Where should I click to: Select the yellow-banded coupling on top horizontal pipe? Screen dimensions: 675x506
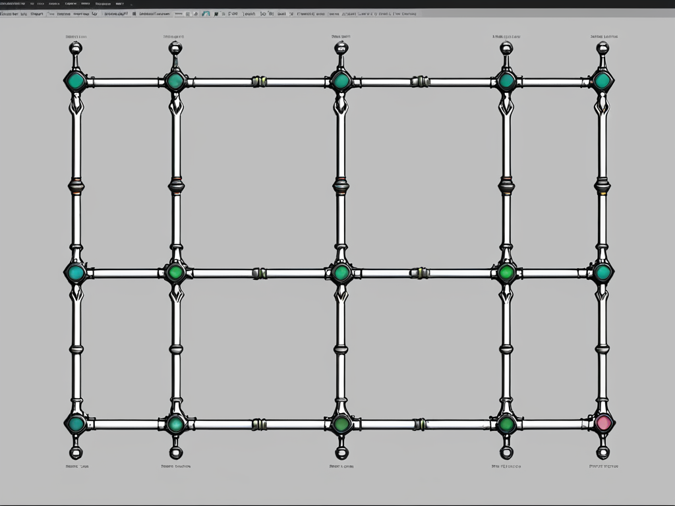point(259,82)
